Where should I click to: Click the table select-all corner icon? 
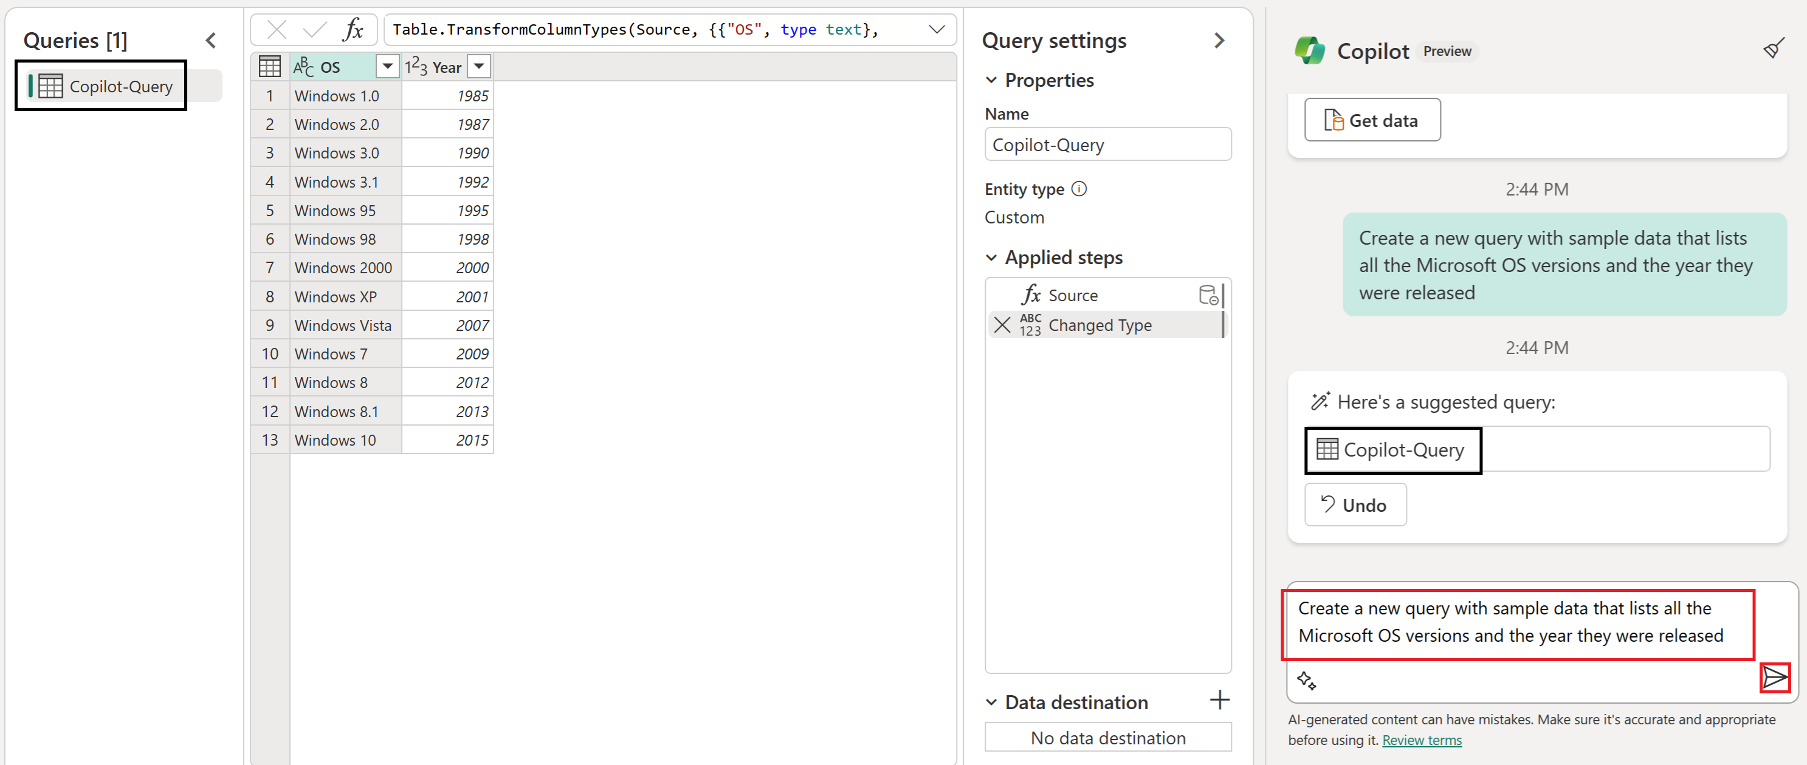pos(269,67)
